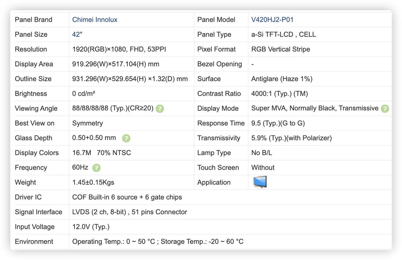This screenshot has height=260, width=402.
Task: Click the 'Response Time' label
Action: [221, 123]
